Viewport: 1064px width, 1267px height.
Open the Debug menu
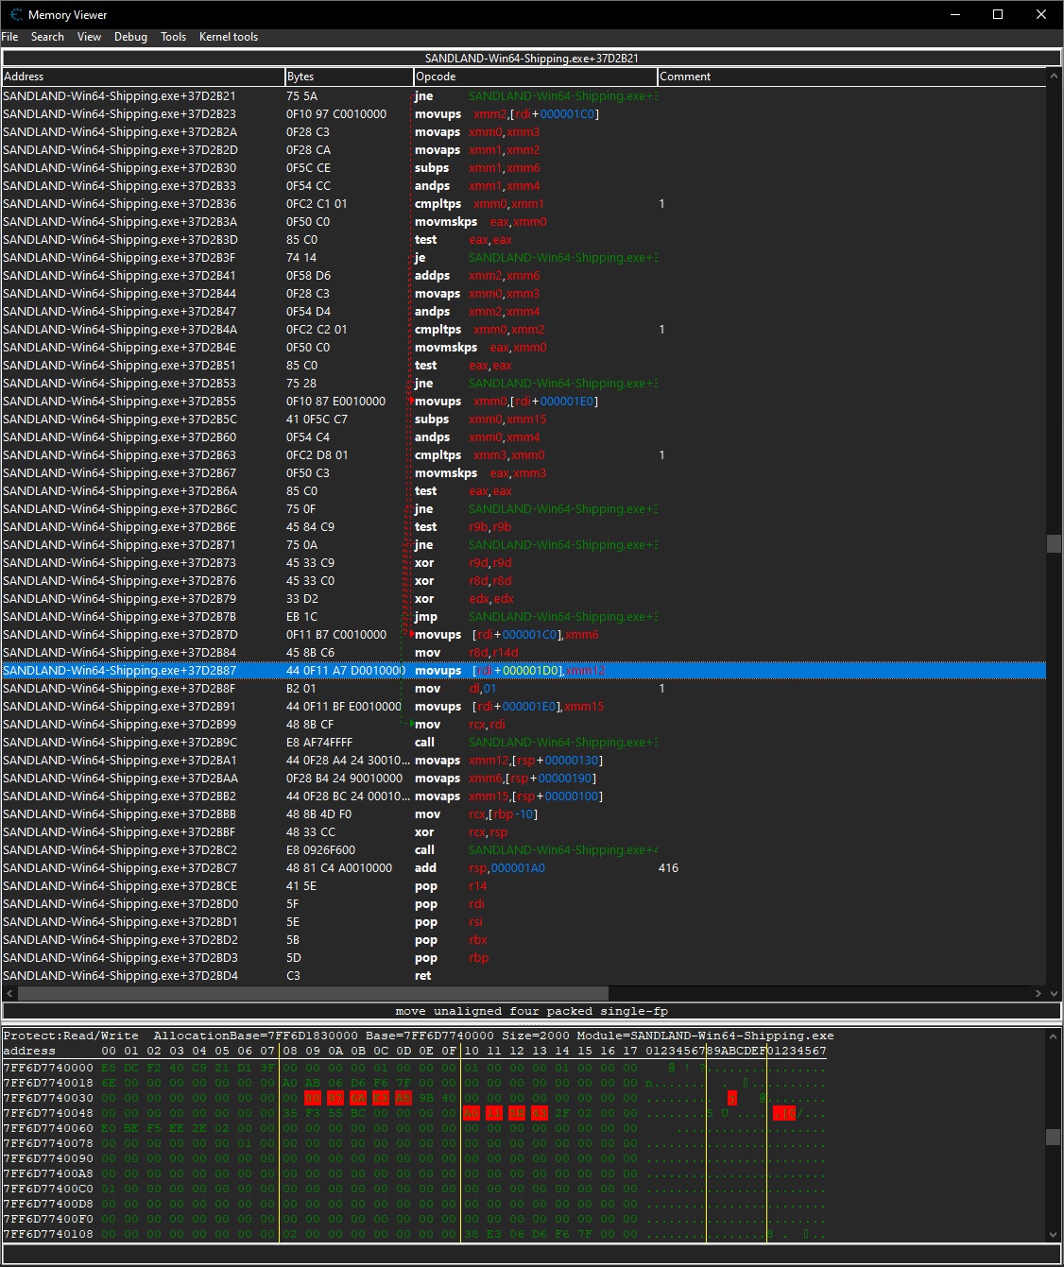point(130,37)
